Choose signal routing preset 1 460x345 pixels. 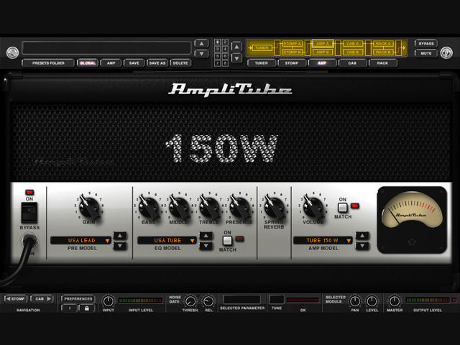pos(217,42)
